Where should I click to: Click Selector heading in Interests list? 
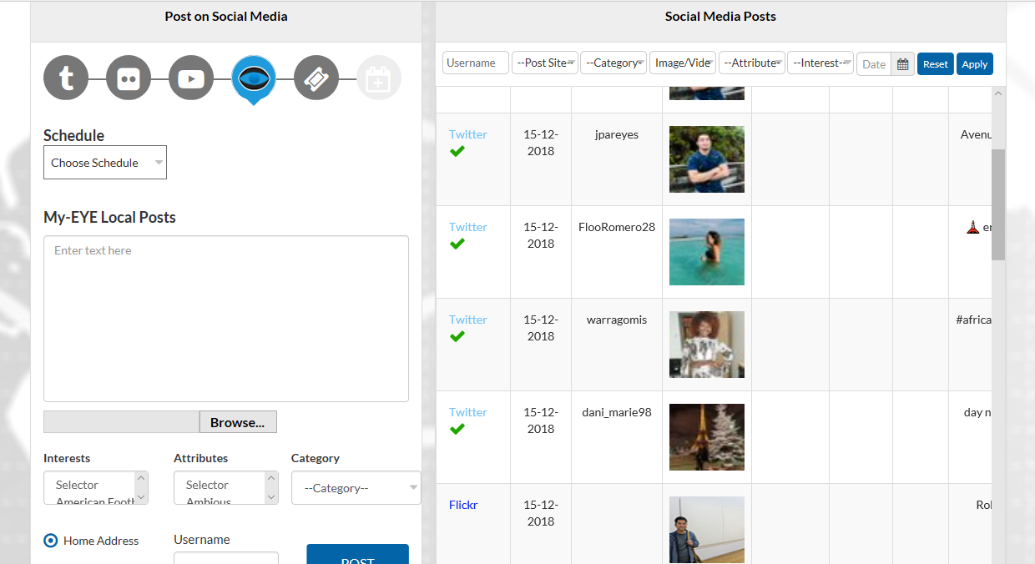tap(77, 485)
